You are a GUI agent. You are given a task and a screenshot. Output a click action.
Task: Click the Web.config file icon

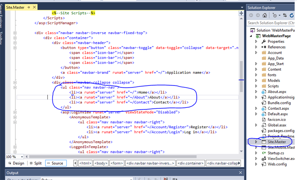264,164
